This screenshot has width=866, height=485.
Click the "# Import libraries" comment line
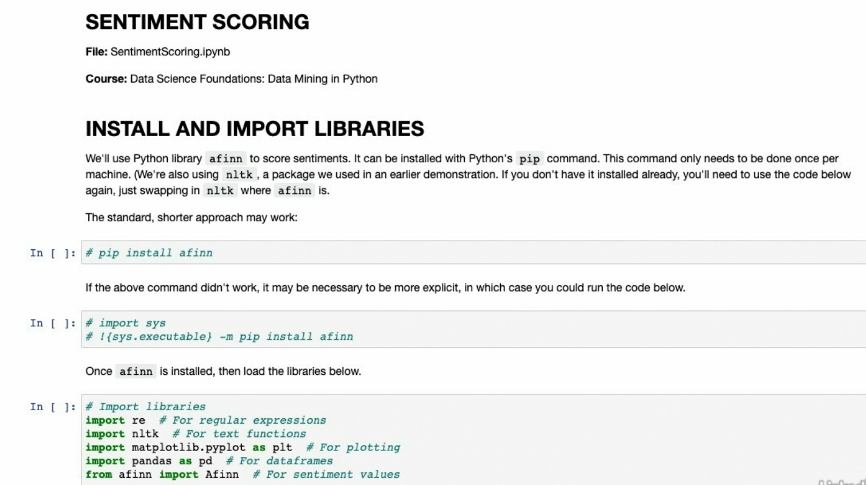pos(145,407)
